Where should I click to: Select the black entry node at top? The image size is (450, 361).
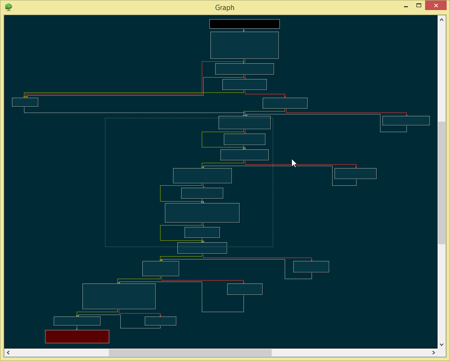[244, 24]
